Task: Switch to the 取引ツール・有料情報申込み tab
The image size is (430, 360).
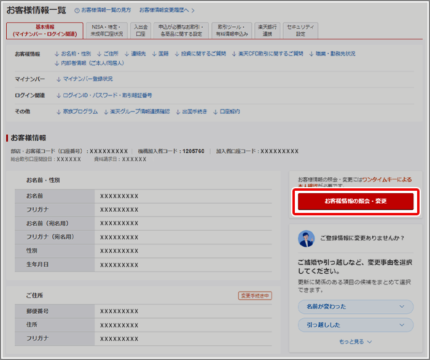Action: coord(232,31)
